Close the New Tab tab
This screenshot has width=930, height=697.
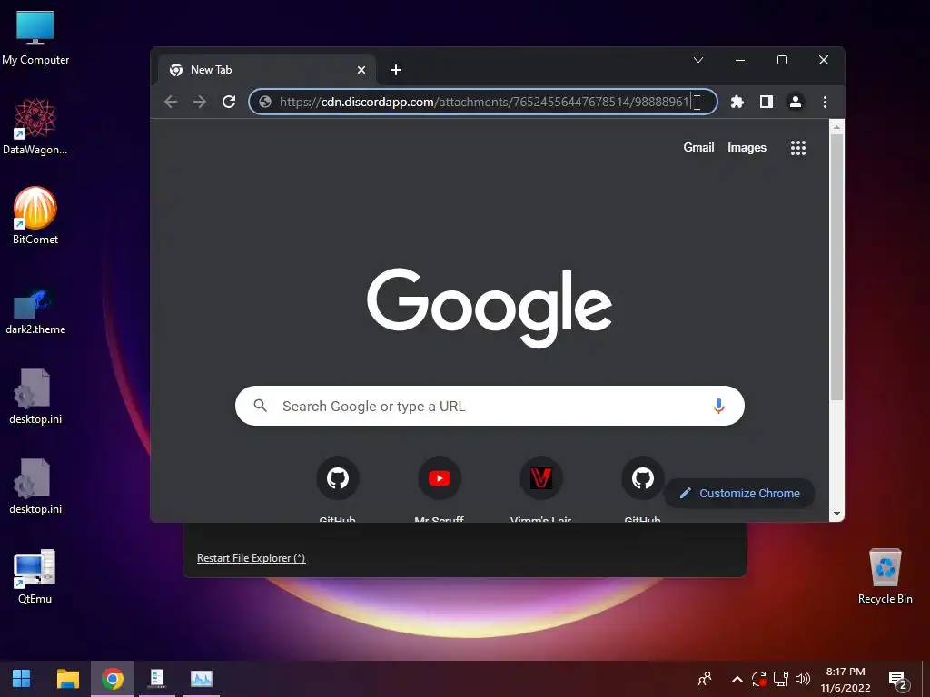click(x=361, y=70)
